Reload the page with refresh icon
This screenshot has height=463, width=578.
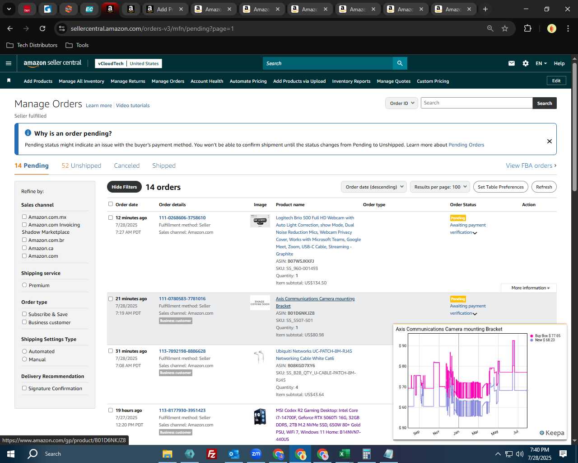42,28
